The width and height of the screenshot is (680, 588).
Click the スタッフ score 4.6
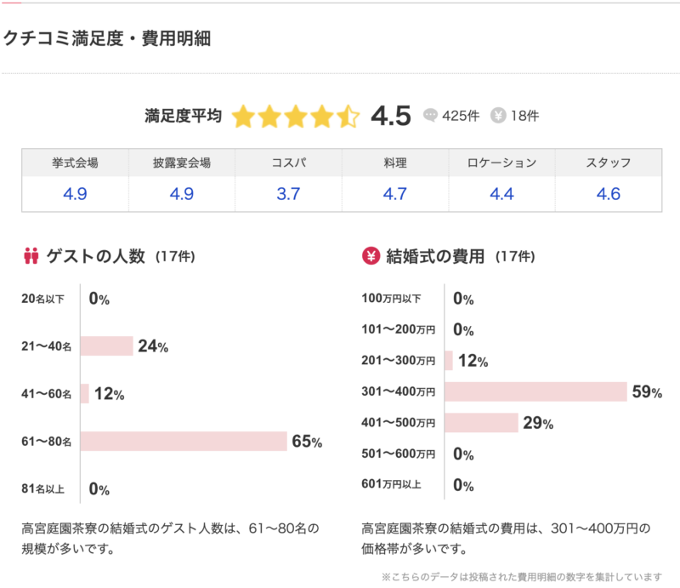tap(609, 194)
